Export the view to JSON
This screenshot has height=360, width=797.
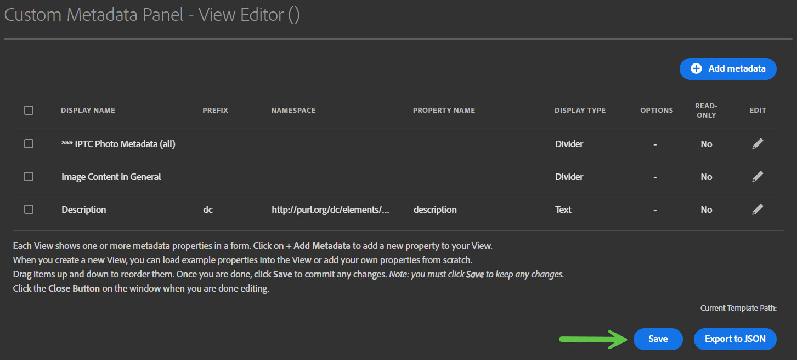click(x=735, y=339)
